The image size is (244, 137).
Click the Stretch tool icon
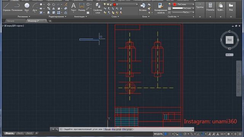(x=49, y=13)
